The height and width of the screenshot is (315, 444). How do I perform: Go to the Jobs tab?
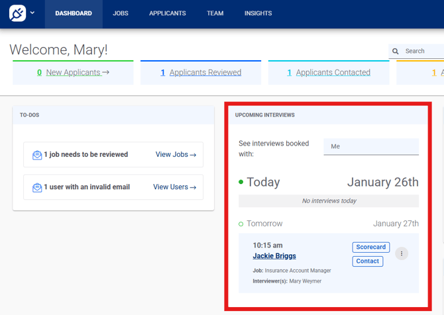pyautogui.click(x=121, y=13)
